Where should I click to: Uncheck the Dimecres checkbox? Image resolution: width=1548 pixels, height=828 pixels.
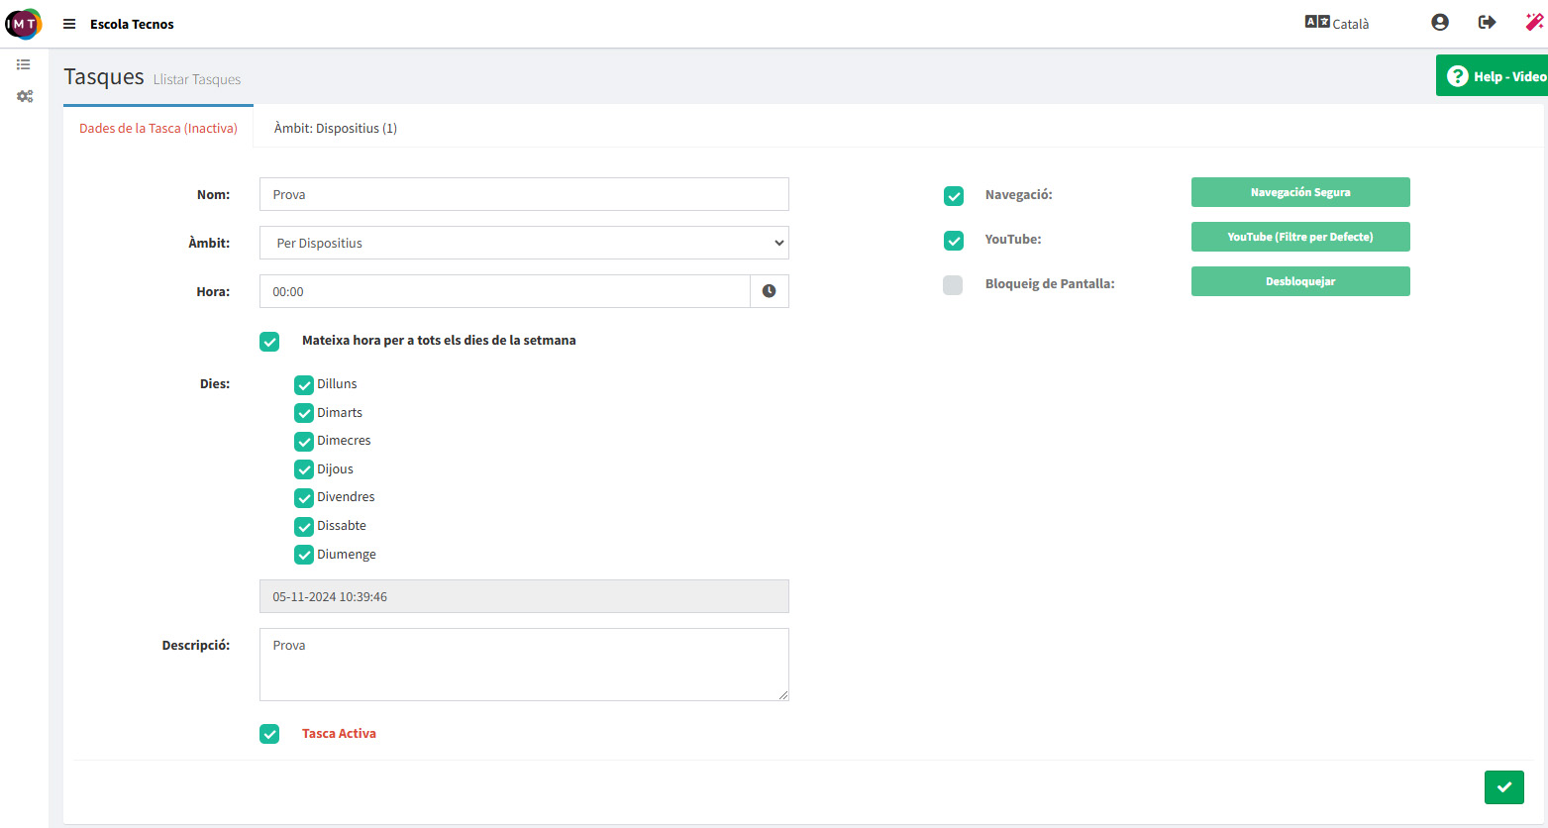[304, 442]
